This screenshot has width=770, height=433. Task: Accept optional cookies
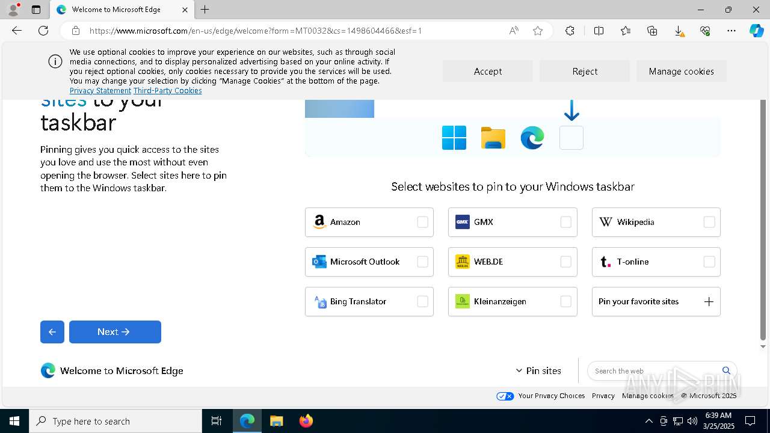coord(488,71)
